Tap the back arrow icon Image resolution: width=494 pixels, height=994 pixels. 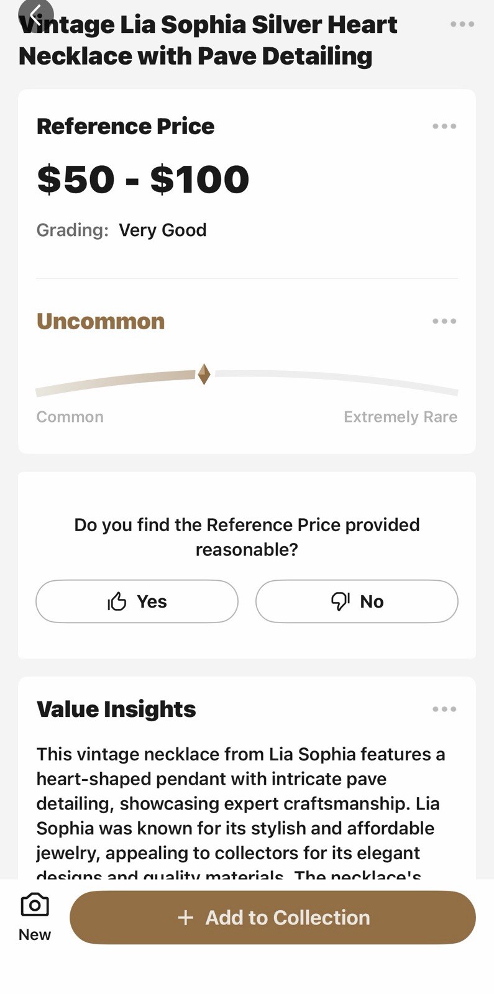pos(35,15)
